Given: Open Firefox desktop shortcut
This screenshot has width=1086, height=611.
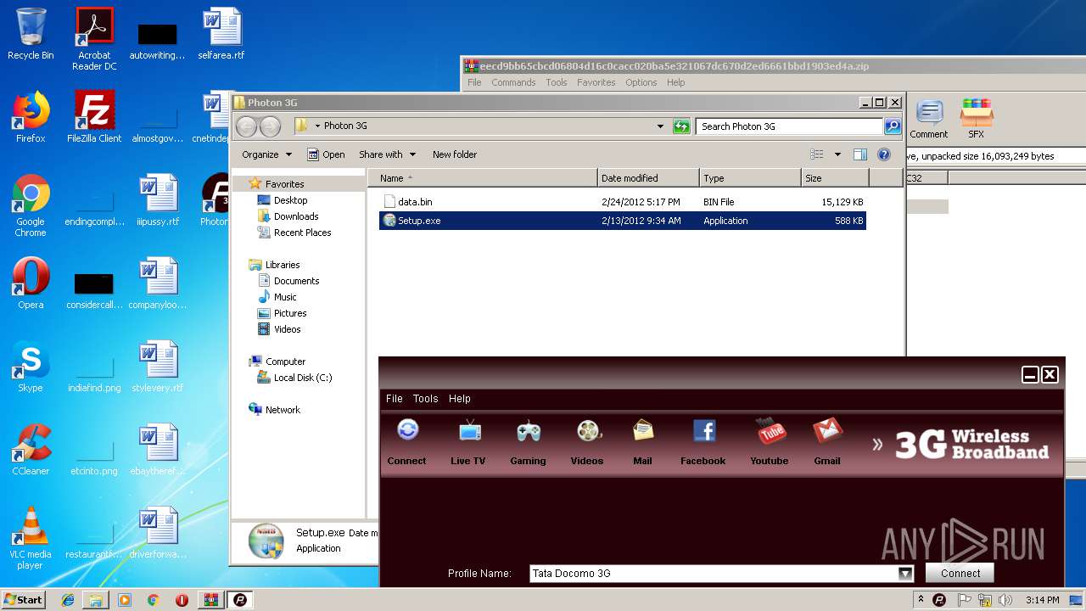Looking at the screenshot, I should (x=31, y=117).
